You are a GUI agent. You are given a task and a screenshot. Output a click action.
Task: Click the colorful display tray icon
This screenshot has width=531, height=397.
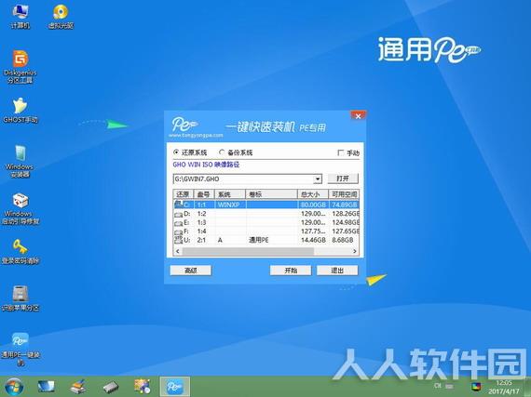476,387
